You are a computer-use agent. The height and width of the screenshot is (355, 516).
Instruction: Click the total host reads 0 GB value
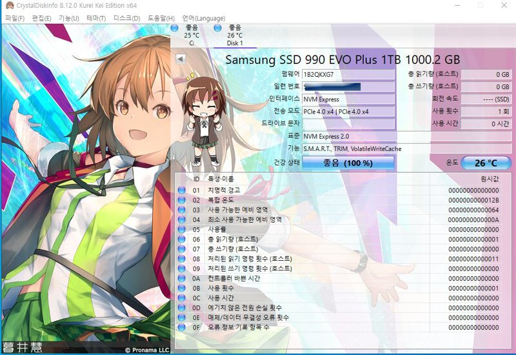[486, 74]
